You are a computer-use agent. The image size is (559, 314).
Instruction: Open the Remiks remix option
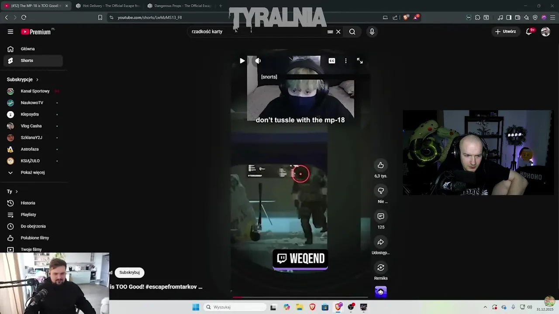381,267
